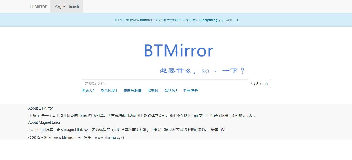This screenshot has height=160, width=352.
Task: Select the 钢铁侠3 suggested keyword
Action: tap(171, 91)
